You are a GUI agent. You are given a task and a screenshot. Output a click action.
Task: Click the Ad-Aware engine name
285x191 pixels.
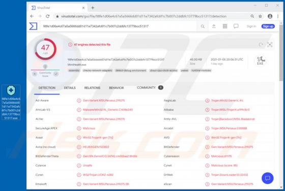click(42, 100)
